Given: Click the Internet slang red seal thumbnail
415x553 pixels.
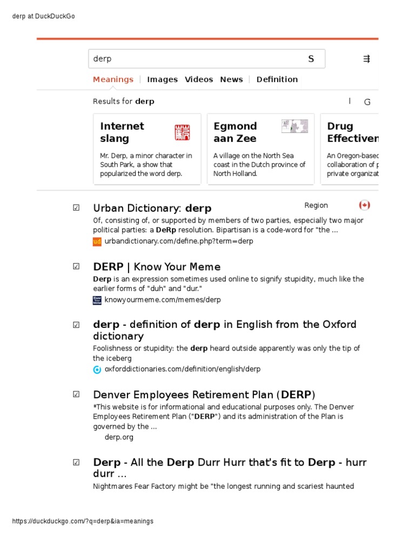Looking at the screenshot, I should pyautogui.click(x=182, y=133).
